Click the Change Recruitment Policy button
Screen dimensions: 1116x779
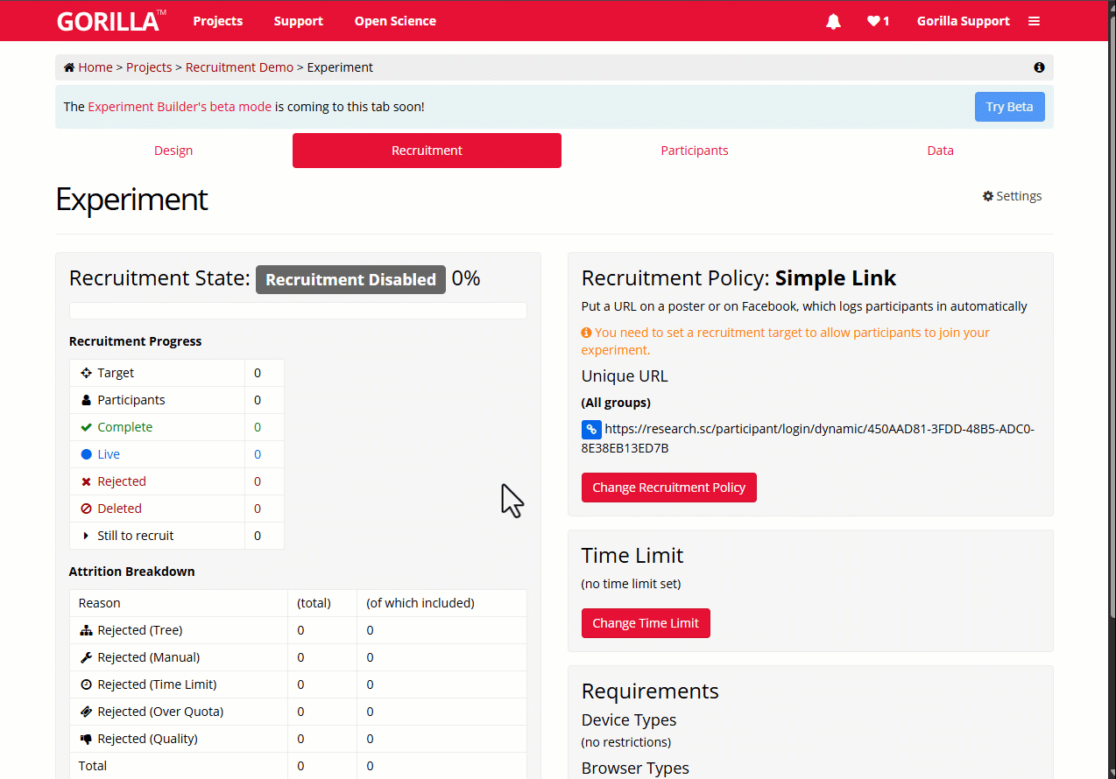(668, 488)
